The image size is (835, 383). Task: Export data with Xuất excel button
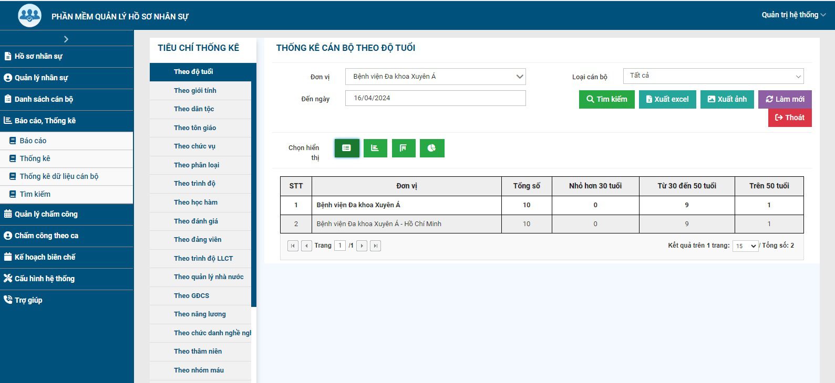(667, 99)
